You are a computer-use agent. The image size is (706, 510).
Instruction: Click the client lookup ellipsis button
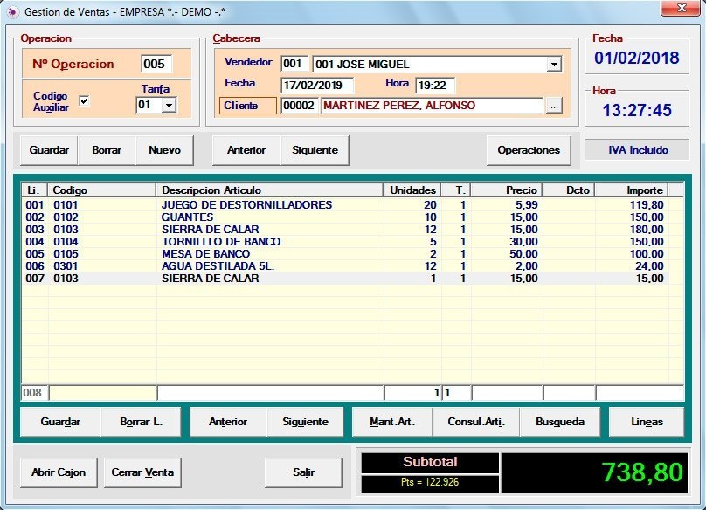tap(554, 106)
